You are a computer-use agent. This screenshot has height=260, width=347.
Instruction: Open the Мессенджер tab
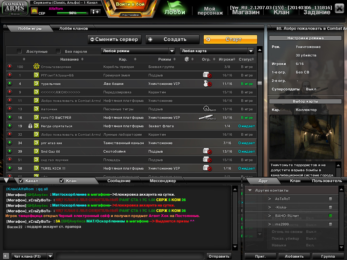163,181
